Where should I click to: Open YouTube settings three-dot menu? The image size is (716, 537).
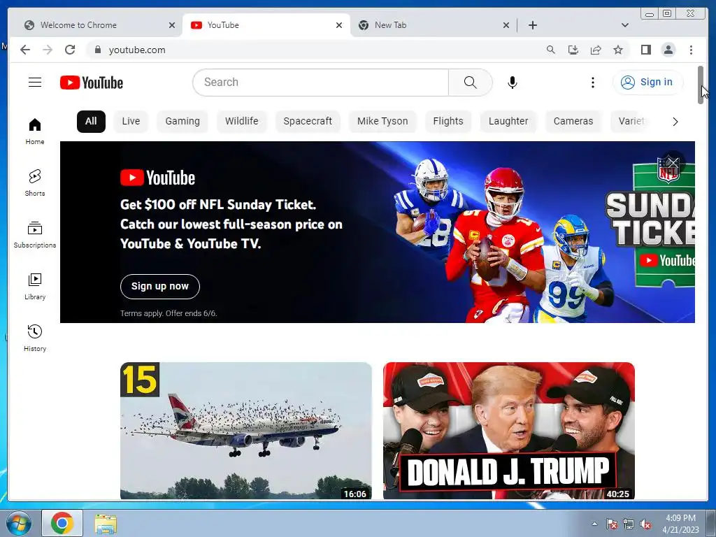593,83
